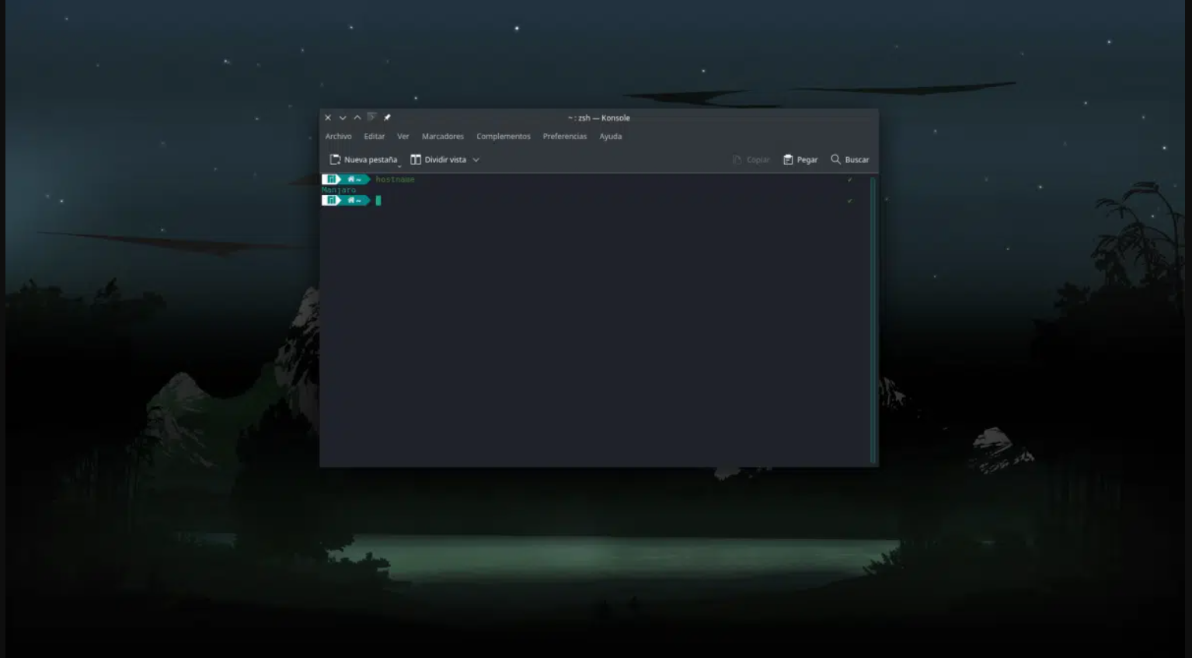Click the "Manjaro" output line
Image resolution: width=1192 pixels, height=658 pixels.
click(x=339, y=190)
